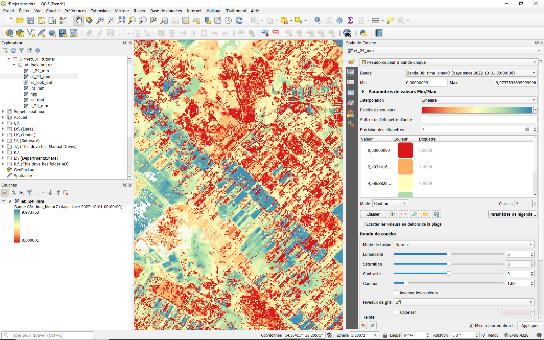
Task: Click the red color swatch for 0,0000
Action: tap(405, 150)
